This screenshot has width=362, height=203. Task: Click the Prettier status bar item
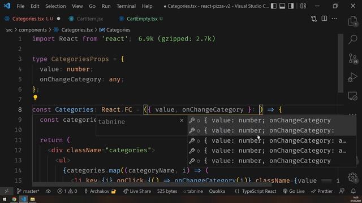tap(322, 191)
